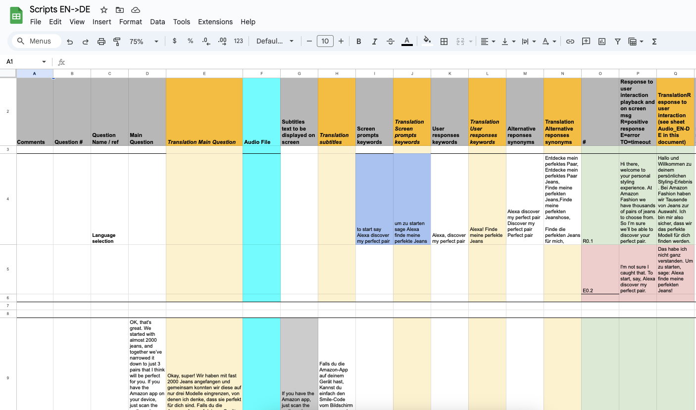Redo the last action
The image size is (696, 410).
(x=85, y=42)
